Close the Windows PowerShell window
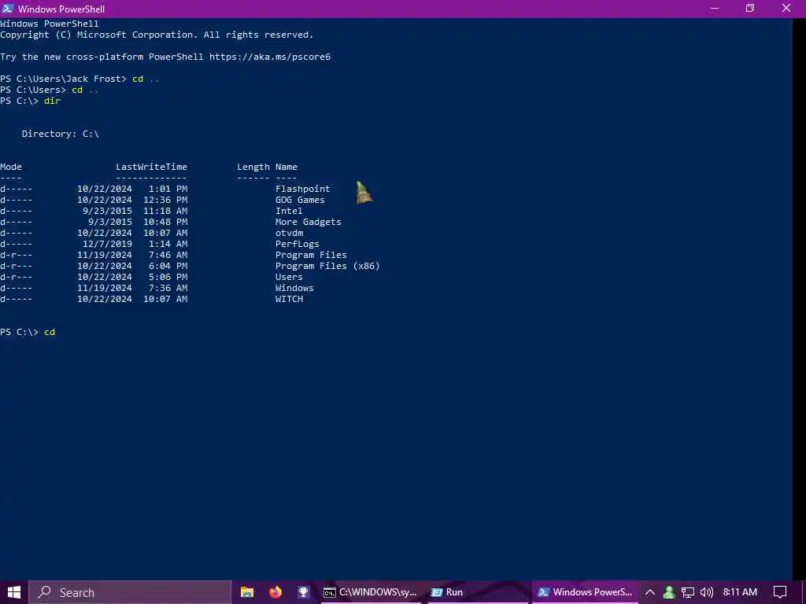Image resolution: width=806 pixels, height=604 pixels. point(786,8)
